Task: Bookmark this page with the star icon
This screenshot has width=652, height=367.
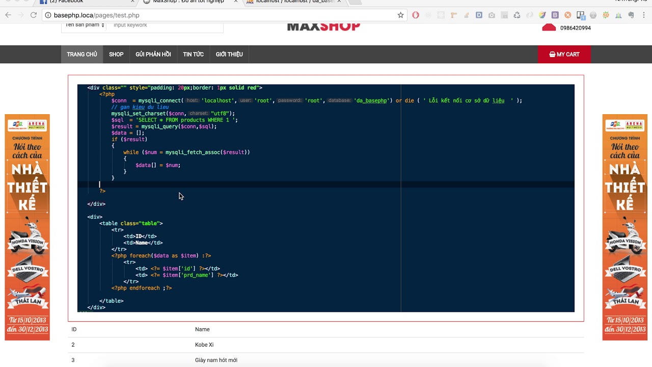Action: pyautogui.click(x=400, y=15)
